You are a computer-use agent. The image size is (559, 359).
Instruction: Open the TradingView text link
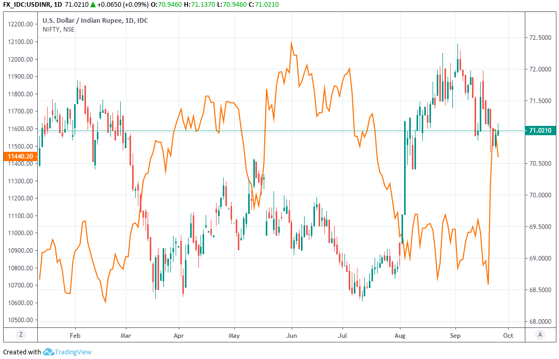click(74, 352)
